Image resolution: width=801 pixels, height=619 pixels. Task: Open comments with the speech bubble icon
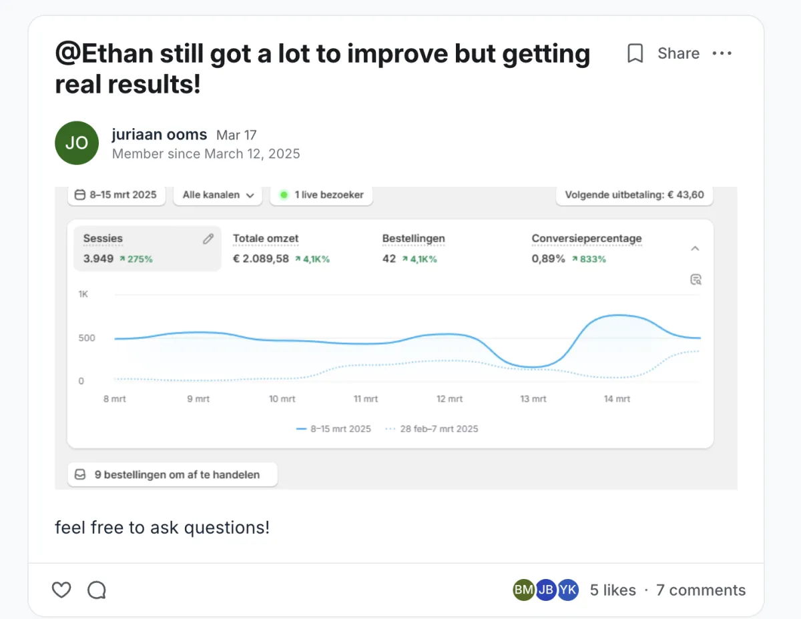pyautogui.click(x=97, y=590)
